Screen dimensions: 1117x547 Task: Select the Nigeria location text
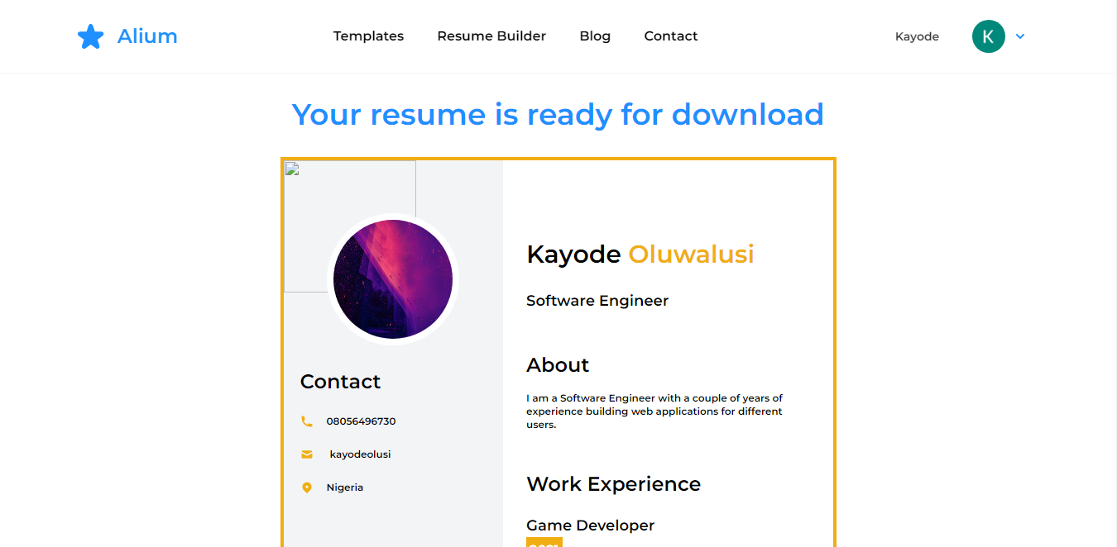tap(344, 488)
